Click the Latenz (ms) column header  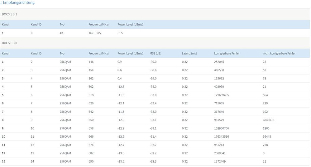[x=189, y=53]
